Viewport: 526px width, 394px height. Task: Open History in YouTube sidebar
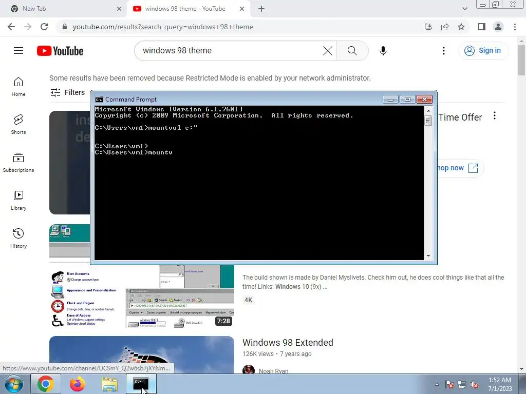click(x=18, y=239)
